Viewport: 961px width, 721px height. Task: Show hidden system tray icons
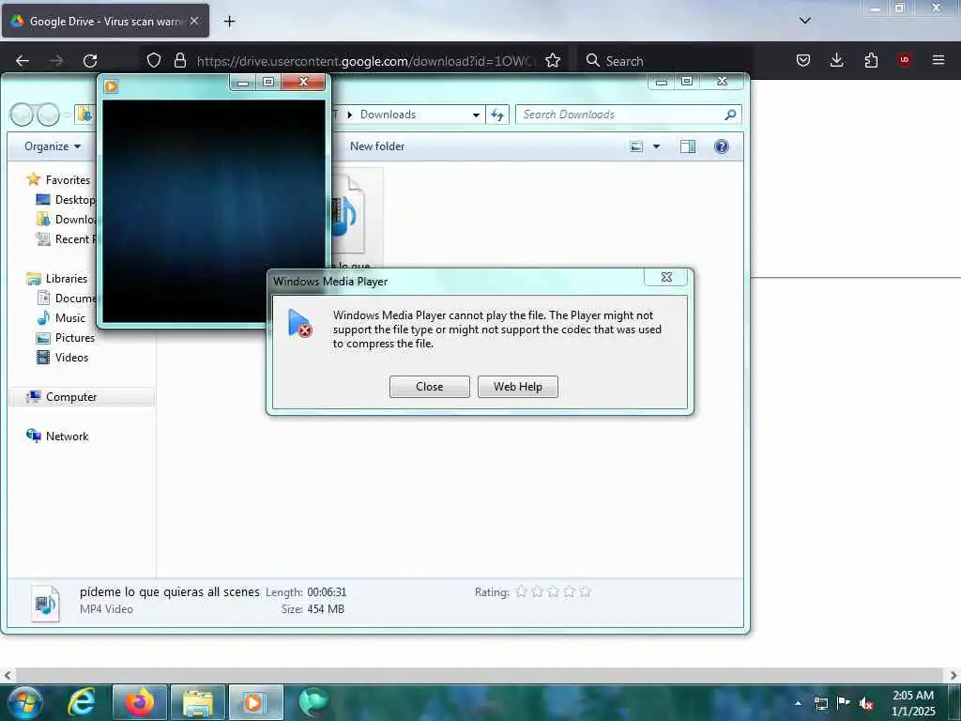pyautogui.click(x=798, y=702)
